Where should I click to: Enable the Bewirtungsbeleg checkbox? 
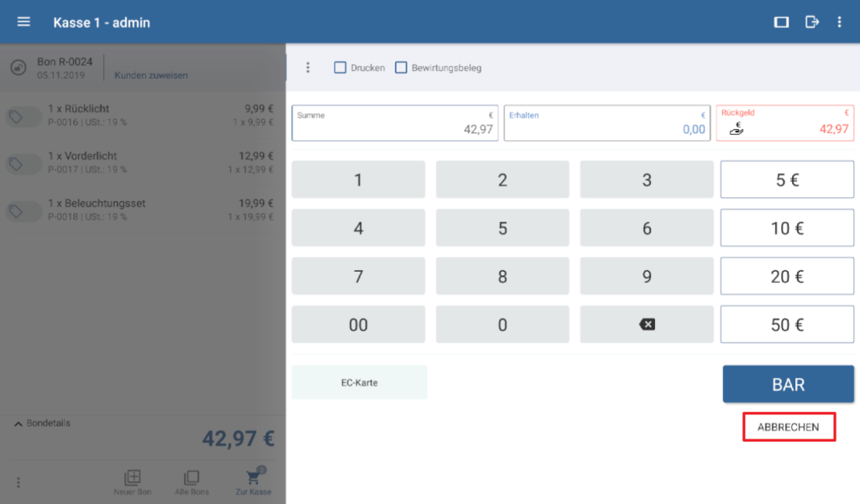click(401, 68)
